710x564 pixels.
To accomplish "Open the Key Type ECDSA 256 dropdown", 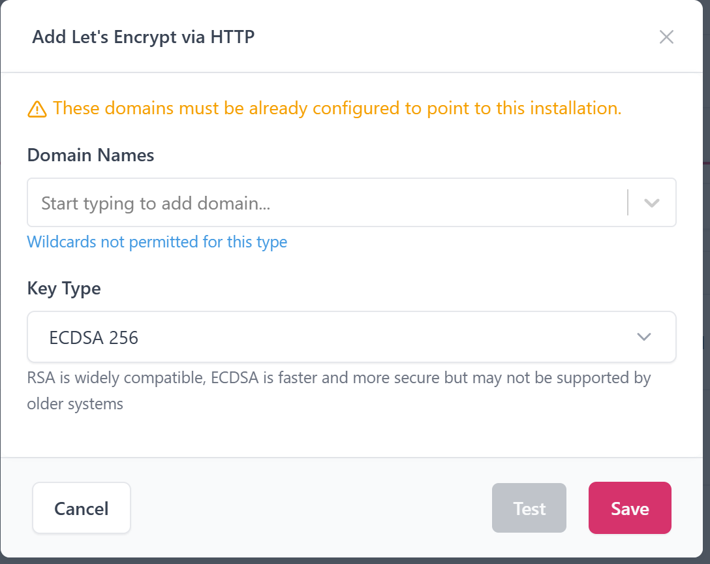I will [x=351, y=337].
